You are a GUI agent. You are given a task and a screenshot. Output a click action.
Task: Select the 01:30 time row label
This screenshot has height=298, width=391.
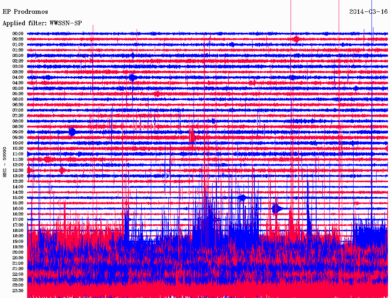click(x=18, y=50)
